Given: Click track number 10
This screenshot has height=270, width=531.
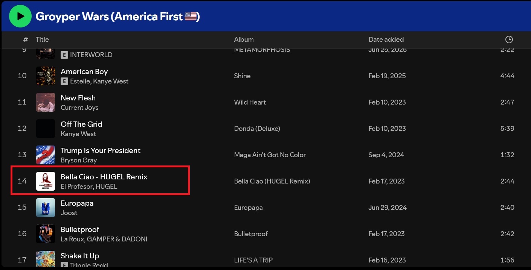Looking at the screenshot, I should 22,76.
